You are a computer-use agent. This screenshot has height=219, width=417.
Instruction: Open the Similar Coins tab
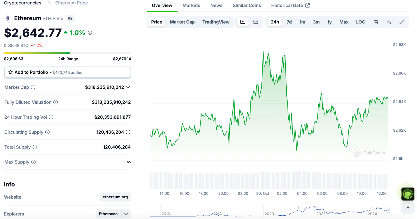[x=247, y=5]
